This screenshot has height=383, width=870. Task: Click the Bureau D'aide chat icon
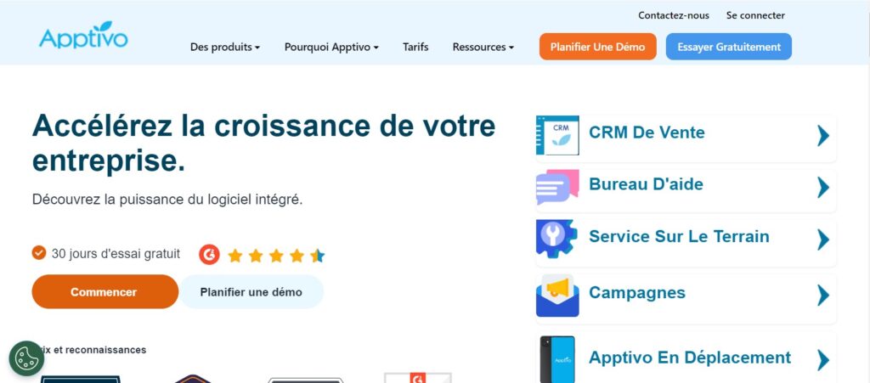tap(557, 188)
